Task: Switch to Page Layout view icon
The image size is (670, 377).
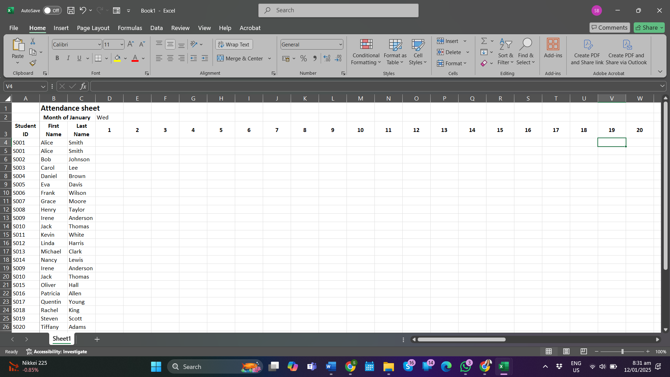Action: pos(566,352)
